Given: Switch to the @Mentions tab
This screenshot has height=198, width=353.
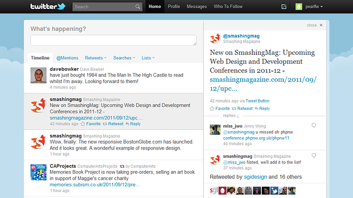Looking at the screenshot, I should point(67,58).
